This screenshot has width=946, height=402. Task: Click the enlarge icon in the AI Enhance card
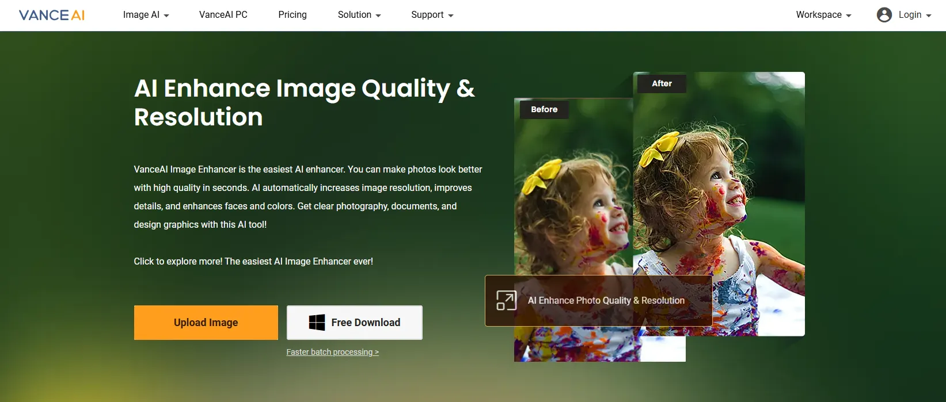(506, 300)
